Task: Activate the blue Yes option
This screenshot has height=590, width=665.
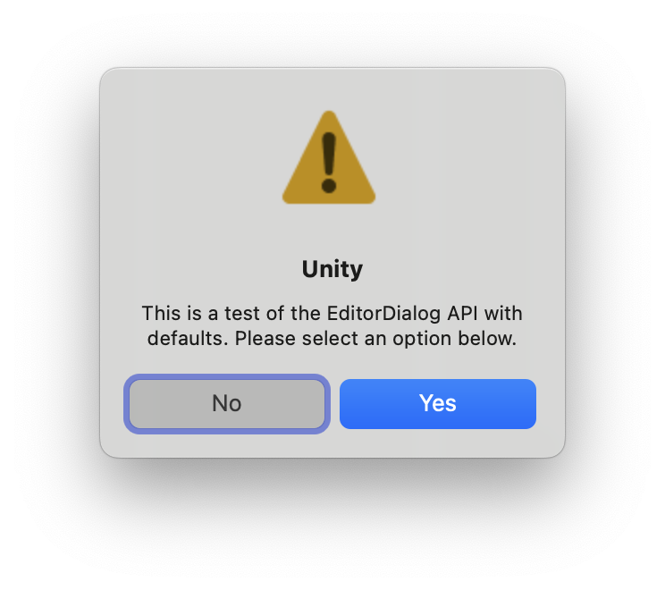Action: point(438,404)
